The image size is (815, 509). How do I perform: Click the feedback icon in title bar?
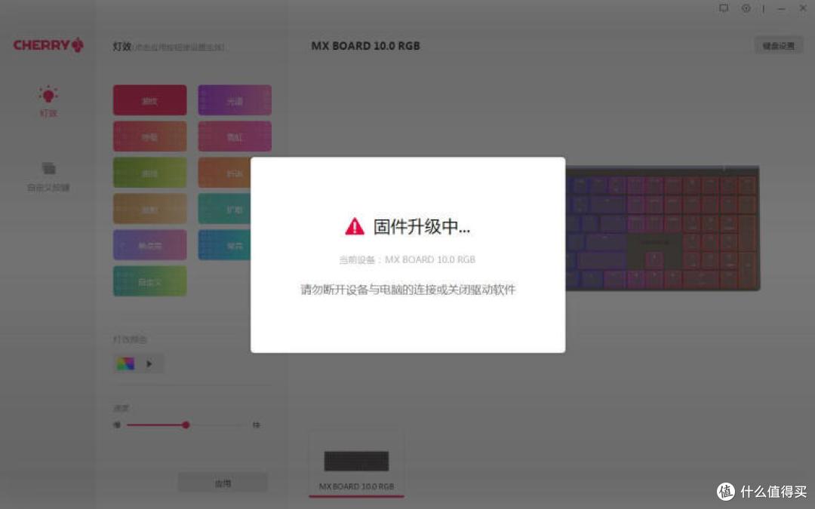pos(724,8)
